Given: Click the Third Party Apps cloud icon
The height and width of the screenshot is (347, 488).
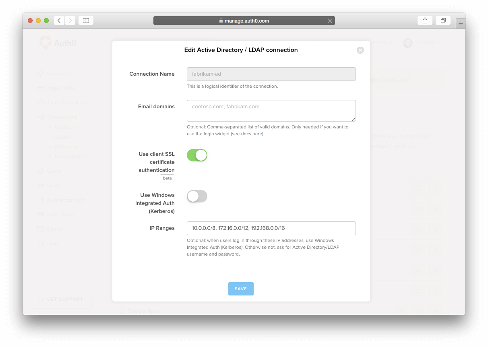Looking at the screenshot, I should point(40,103).
